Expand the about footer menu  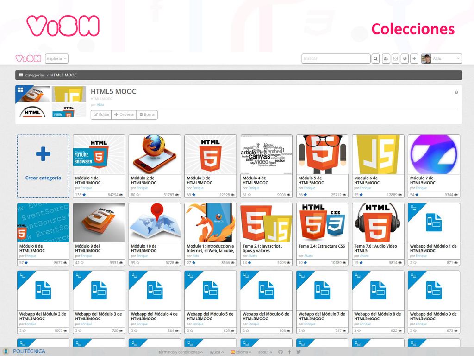pyautogui.click(x=265, y=352)
